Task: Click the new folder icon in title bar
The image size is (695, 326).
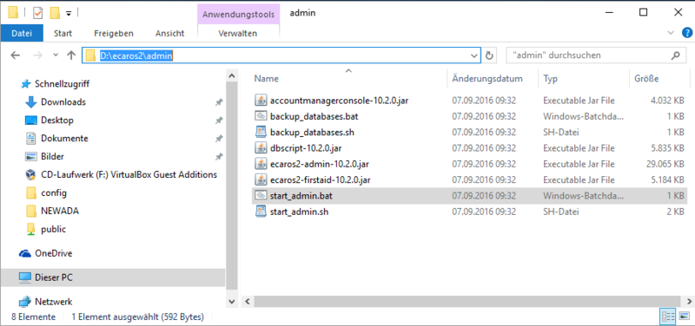Action: (x=55, y=13)
